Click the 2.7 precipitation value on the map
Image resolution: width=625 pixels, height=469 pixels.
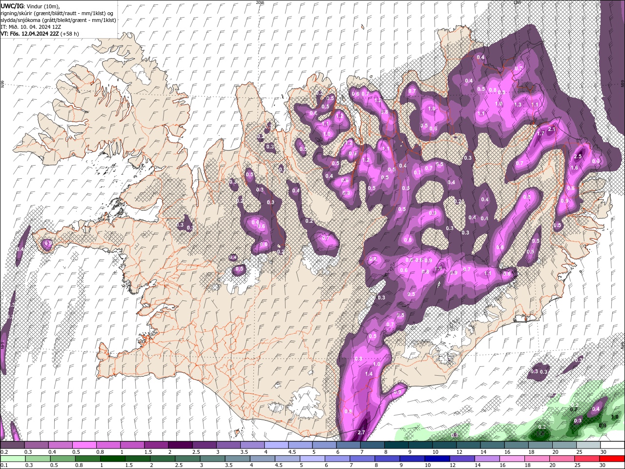pyautogui.click(x=362, y=433)
